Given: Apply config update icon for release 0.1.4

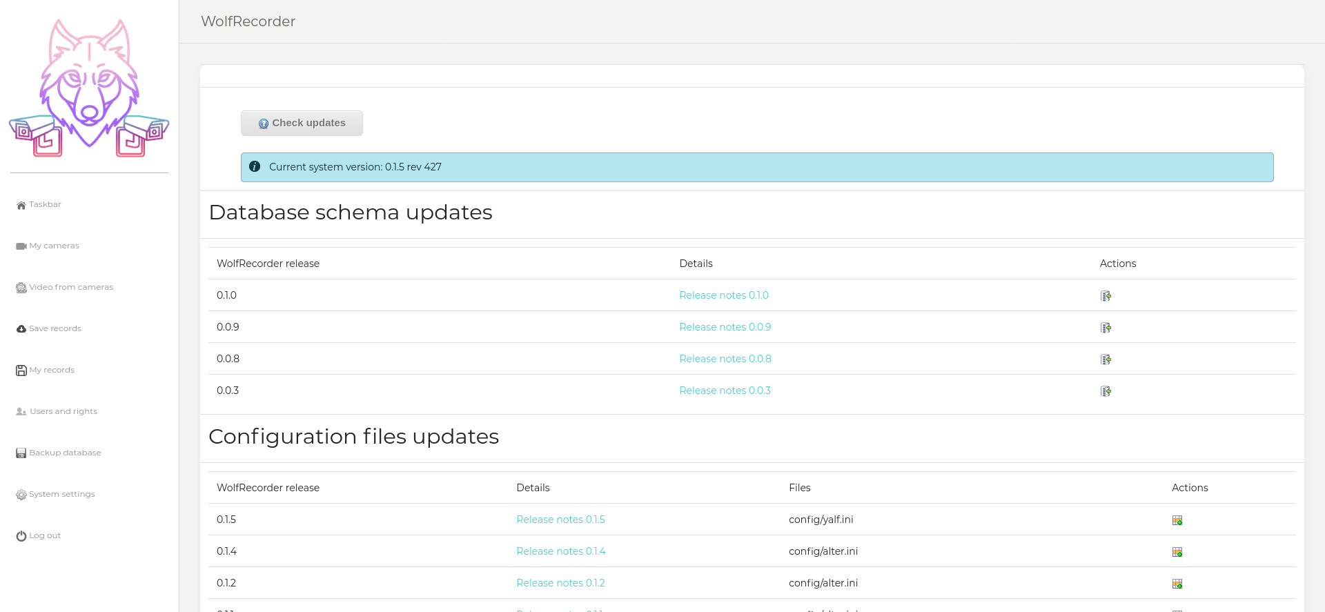Looking at the screenshot, I should point(1177,552).
